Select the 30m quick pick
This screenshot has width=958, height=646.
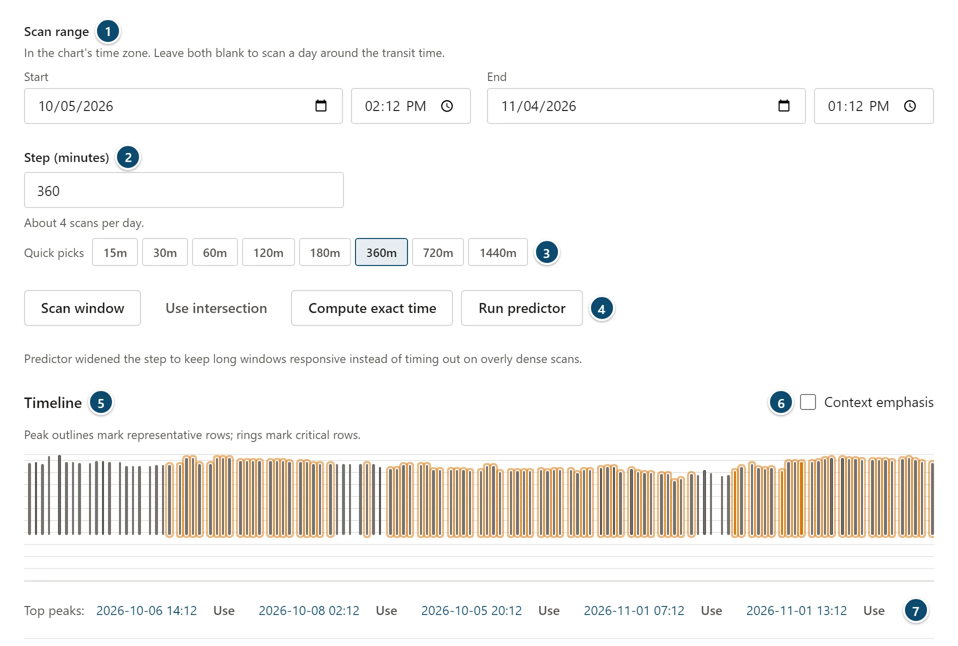[165, 252]
